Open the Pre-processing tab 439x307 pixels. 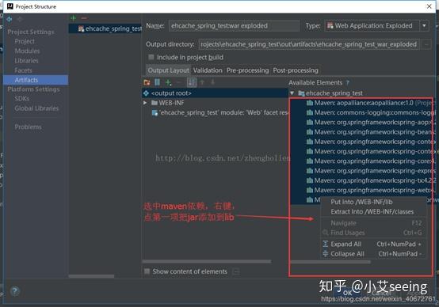point(247,70)
